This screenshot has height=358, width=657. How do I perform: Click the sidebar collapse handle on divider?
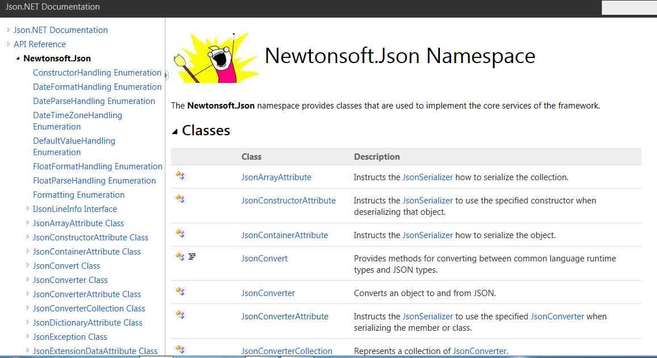click(x=167, y=75)
